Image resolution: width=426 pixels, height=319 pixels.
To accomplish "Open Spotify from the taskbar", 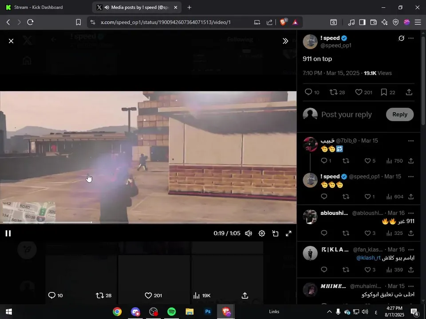I will [171, 311].
